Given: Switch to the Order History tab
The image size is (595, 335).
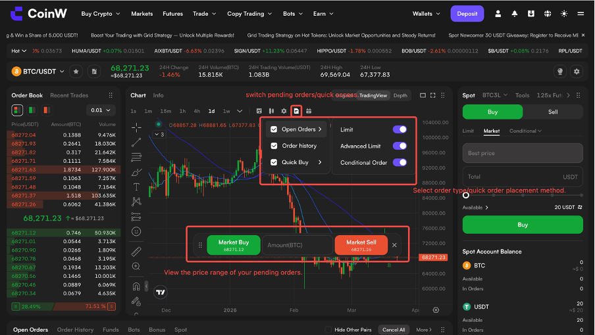Looking at the screenshot, I should tap(75, 330).
